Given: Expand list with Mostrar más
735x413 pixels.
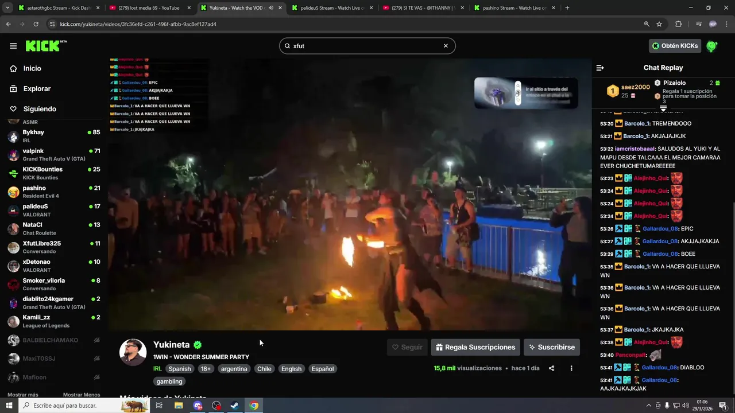Looking at the screenshot, I should tap(23, 395).
